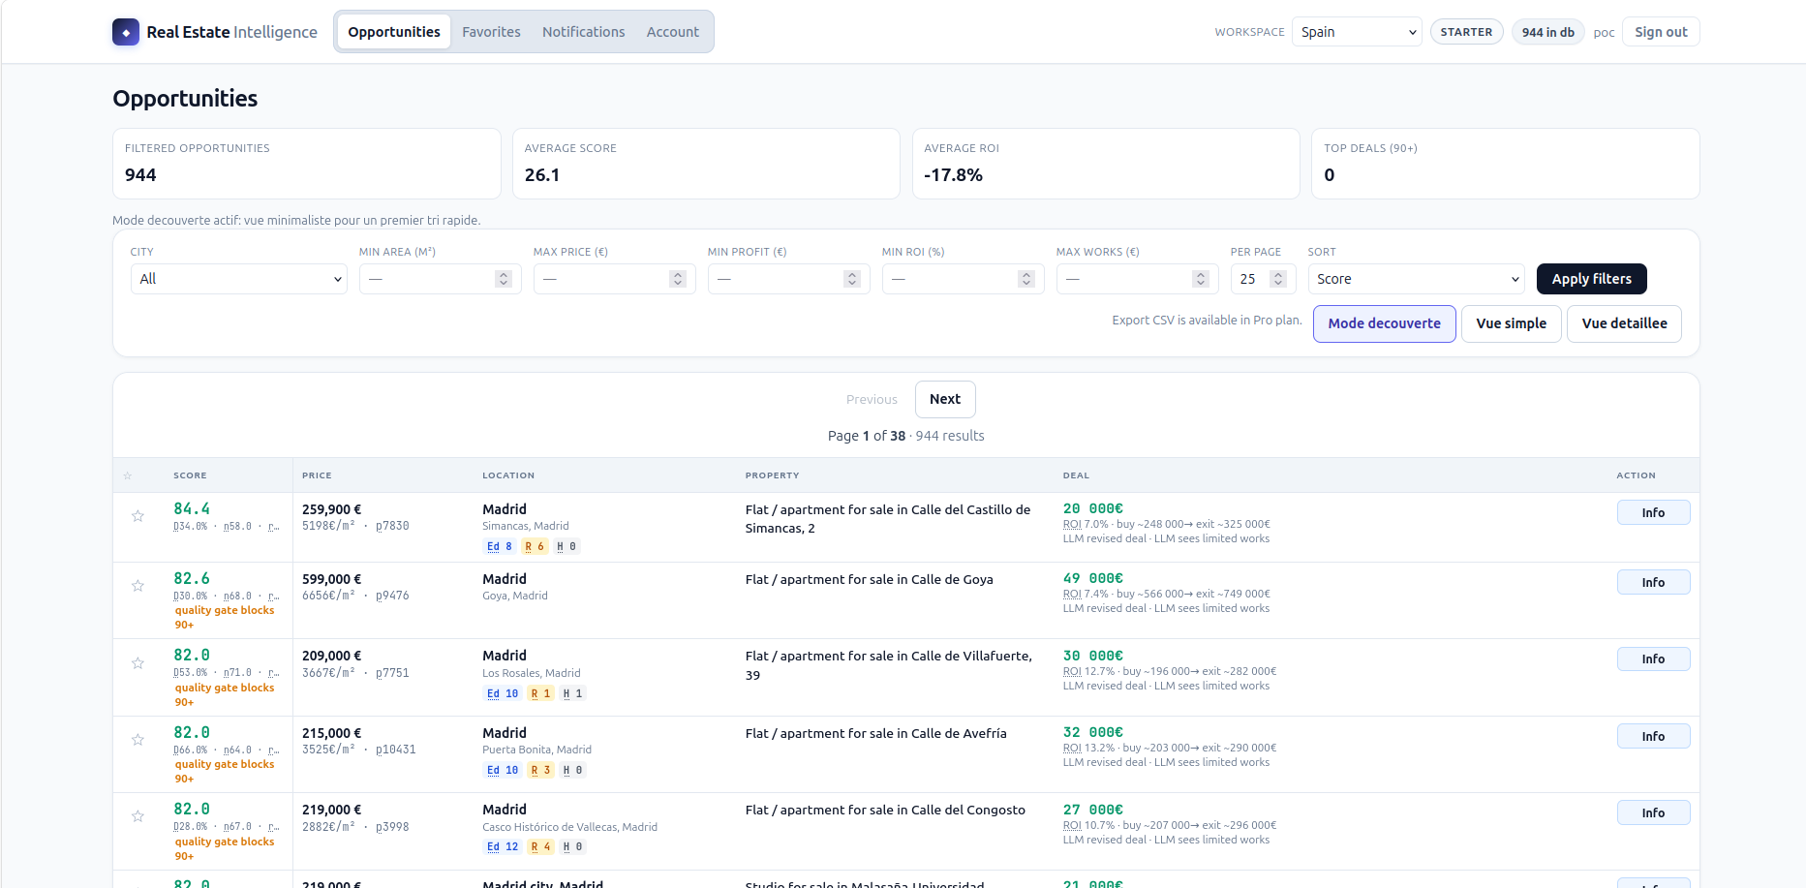Open Info for Calle de Villafuerte flat

1653,658
